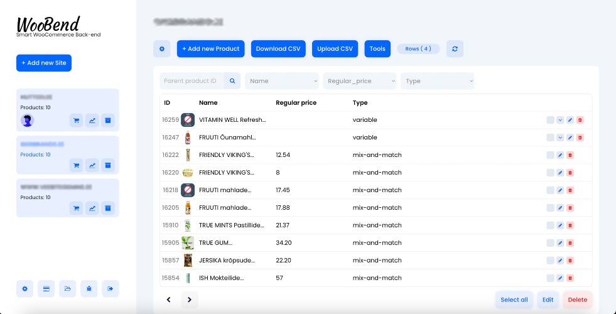Click the pencil edit icon for product 16222

click(560, 155)
